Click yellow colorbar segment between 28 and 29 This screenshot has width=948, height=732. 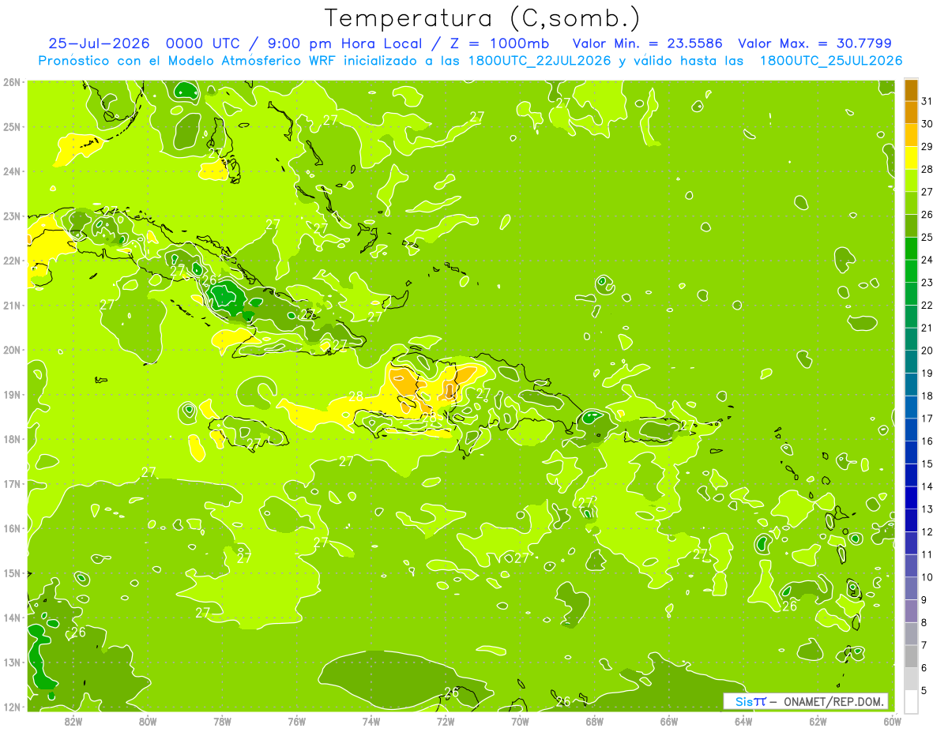pyautogui.click(x=911, y=158)
